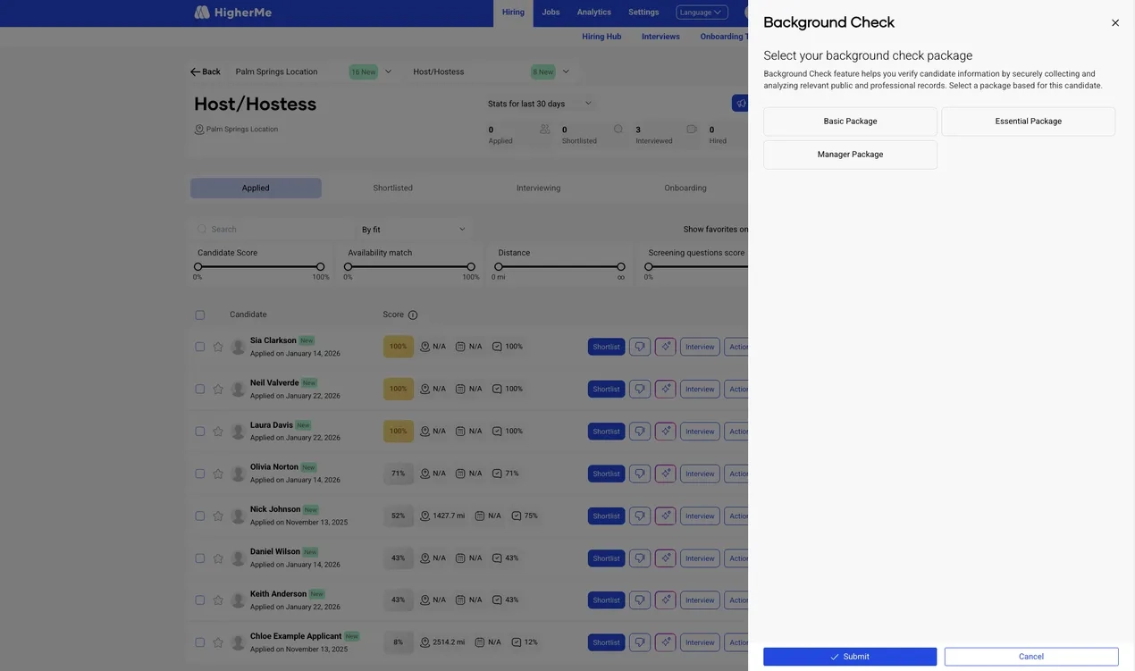
Task: Star Nick Johnson as favorite
Action: coord(218,516)
